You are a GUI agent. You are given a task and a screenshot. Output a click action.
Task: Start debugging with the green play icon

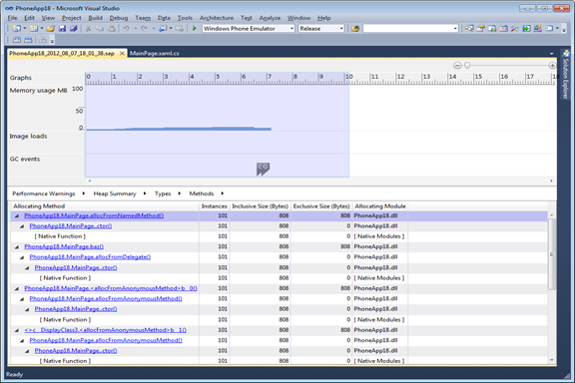point(195,28)
